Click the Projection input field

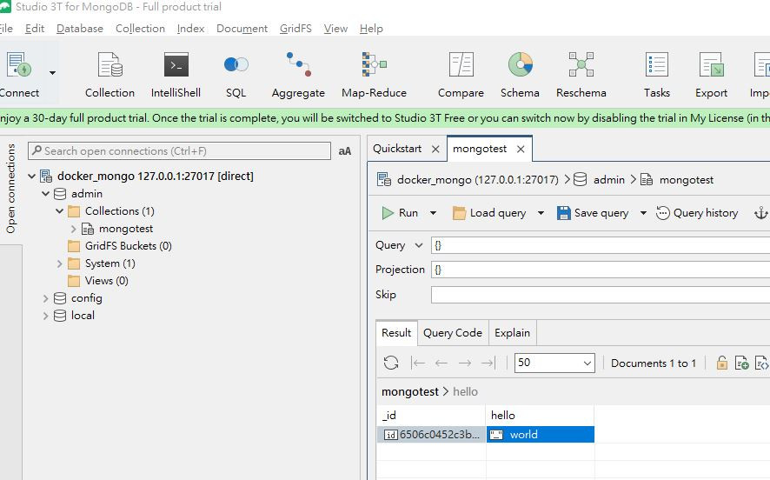[601, 270]
